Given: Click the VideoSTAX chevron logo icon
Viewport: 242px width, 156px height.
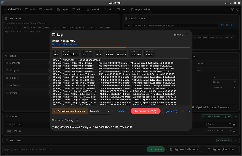Looking at the screenshot, I should click(5, 9).
